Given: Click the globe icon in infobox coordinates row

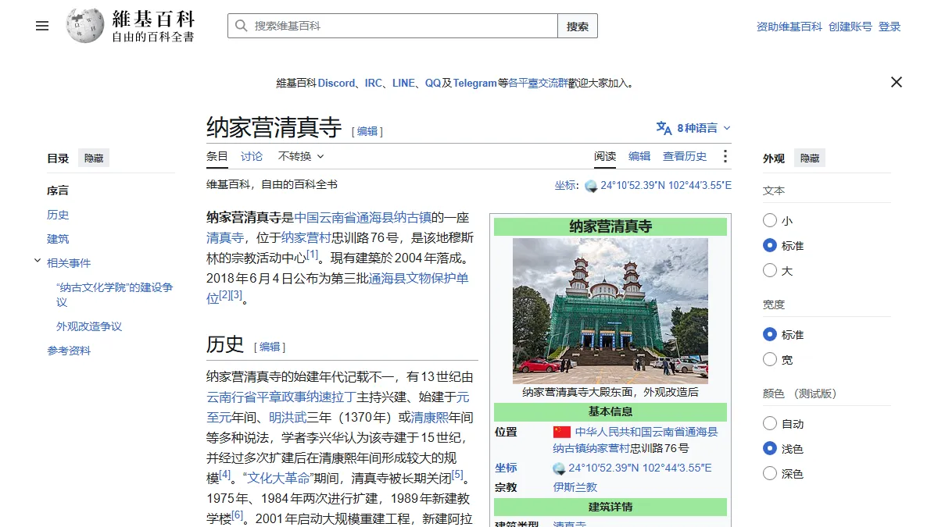Looking at the screenshot, I should pyautogui.click(x=559, y=468).
